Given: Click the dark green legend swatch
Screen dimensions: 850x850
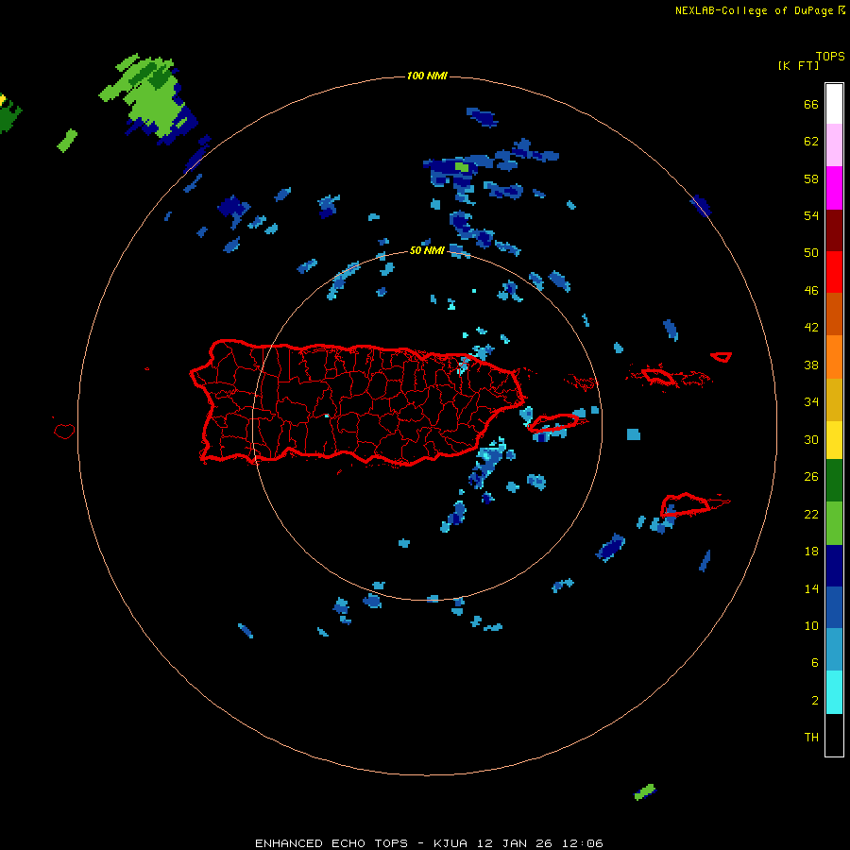Looking at the screenshot, I should pos(834,481).
